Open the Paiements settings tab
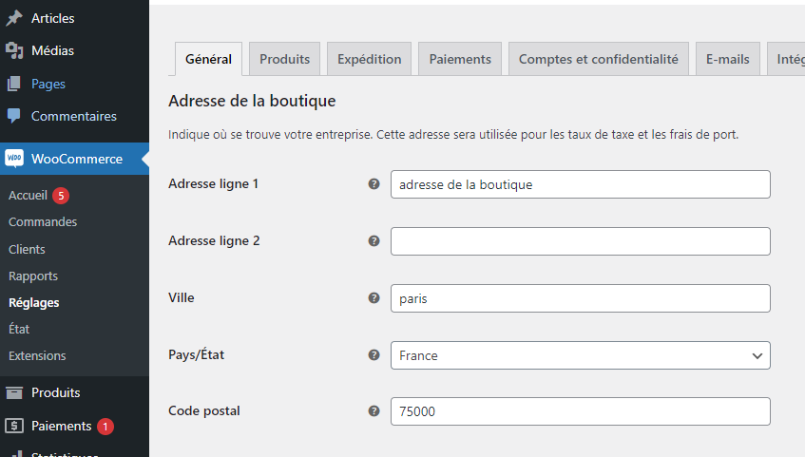This screenshot has width=805, height=457. 460,59
